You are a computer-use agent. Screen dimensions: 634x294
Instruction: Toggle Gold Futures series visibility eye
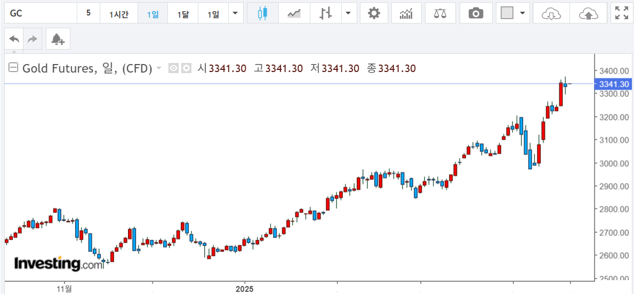(x=173, y=68)
